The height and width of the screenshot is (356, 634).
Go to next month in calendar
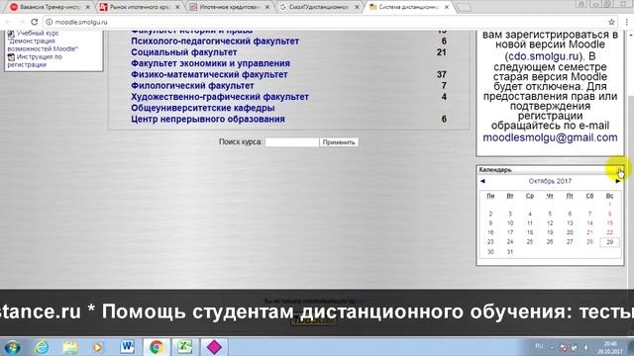click(x=618, y=181)
